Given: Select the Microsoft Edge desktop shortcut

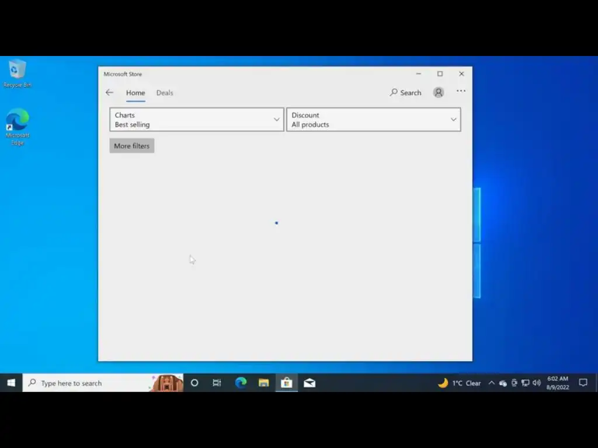Looking at the screenshot, I should pyautogui.click(x=17, y=127).
